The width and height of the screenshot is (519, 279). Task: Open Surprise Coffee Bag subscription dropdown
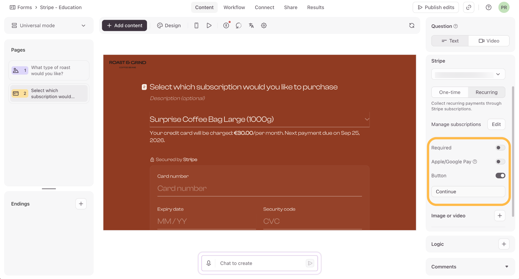pos(259,119)
